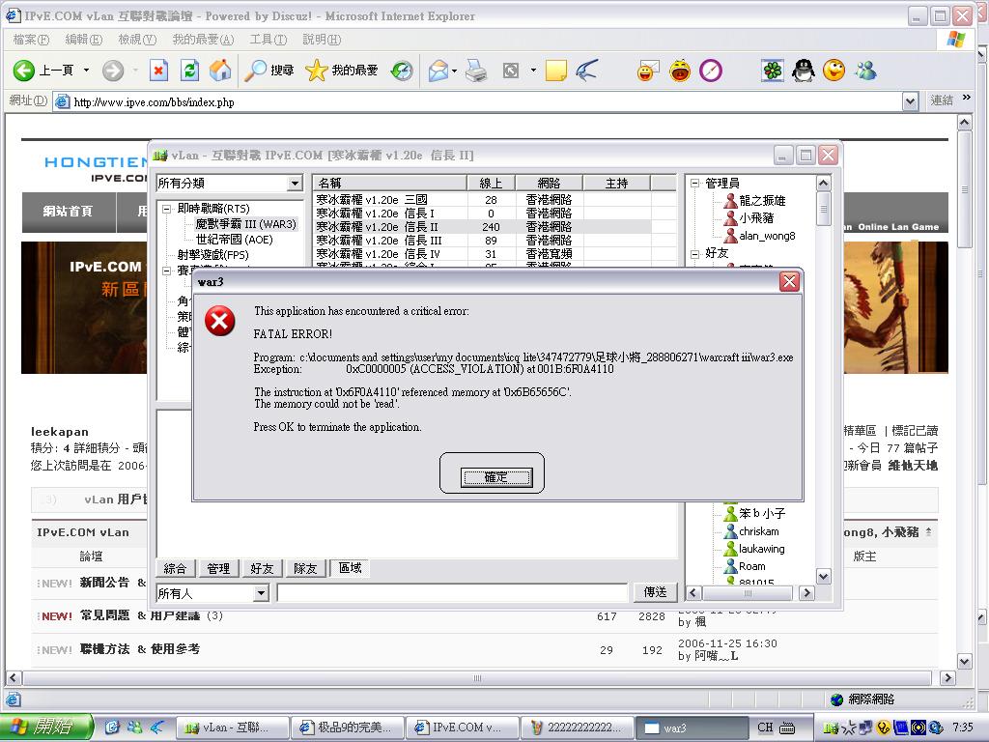Open the 檔案(F) menu
Image resolution: width=989 pixels, height=742 pixels.
pyautogui.click(x=31, y=40)
